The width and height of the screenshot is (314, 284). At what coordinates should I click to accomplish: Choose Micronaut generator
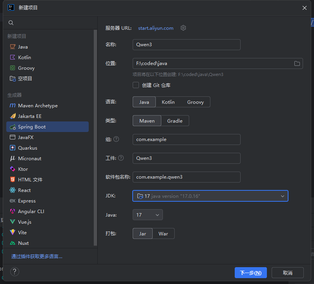click(x=47, y=159)
